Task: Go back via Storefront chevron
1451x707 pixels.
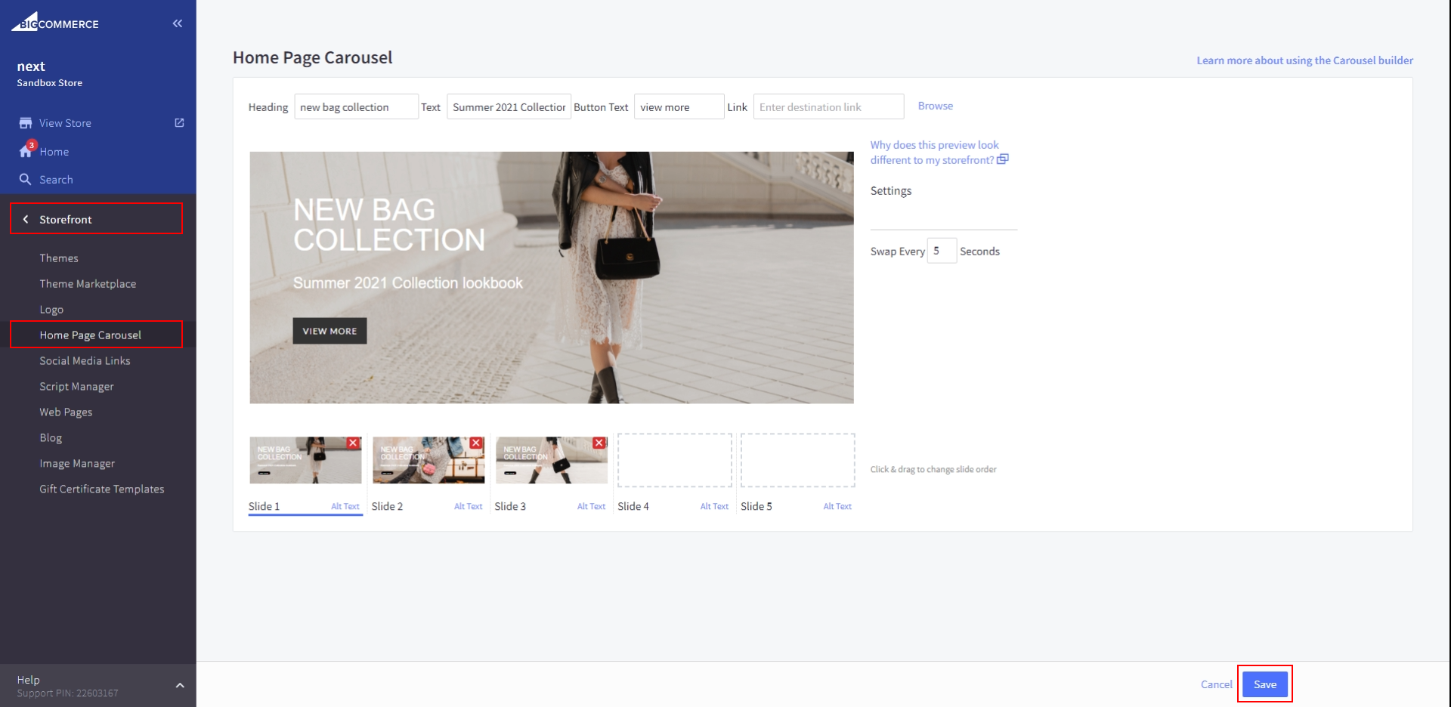Action: [26, 219]
